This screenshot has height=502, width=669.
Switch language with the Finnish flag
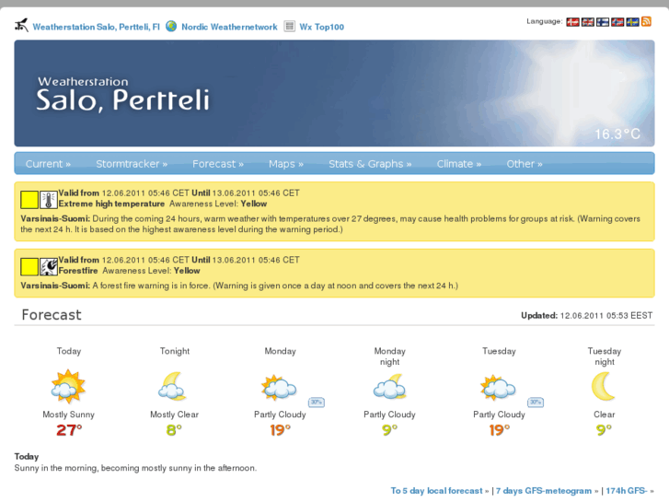click(x=603, y=22)
